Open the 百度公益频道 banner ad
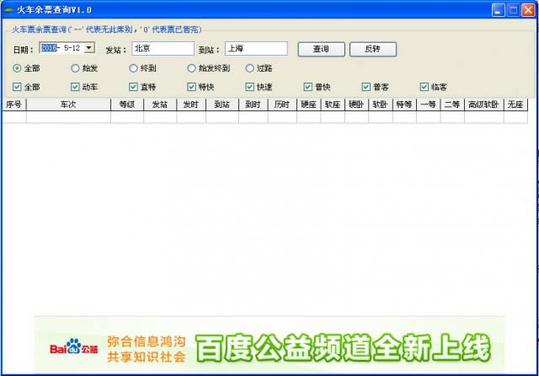 tap(341, 346)
